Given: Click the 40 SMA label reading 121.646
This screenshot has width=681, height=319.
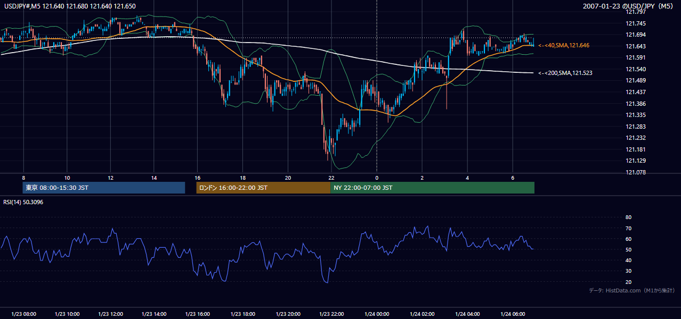Looking at the screenshot, I should coord(564,46).
